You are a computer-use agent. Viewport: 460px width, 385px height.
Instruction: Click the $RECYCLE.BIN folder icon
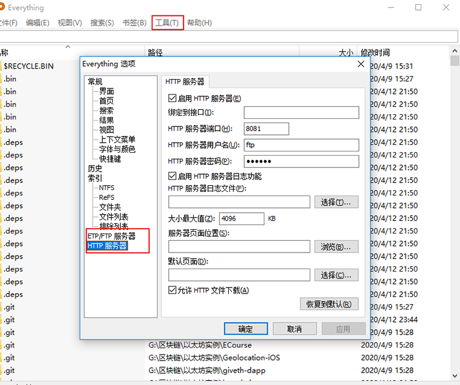coord(1,66)
